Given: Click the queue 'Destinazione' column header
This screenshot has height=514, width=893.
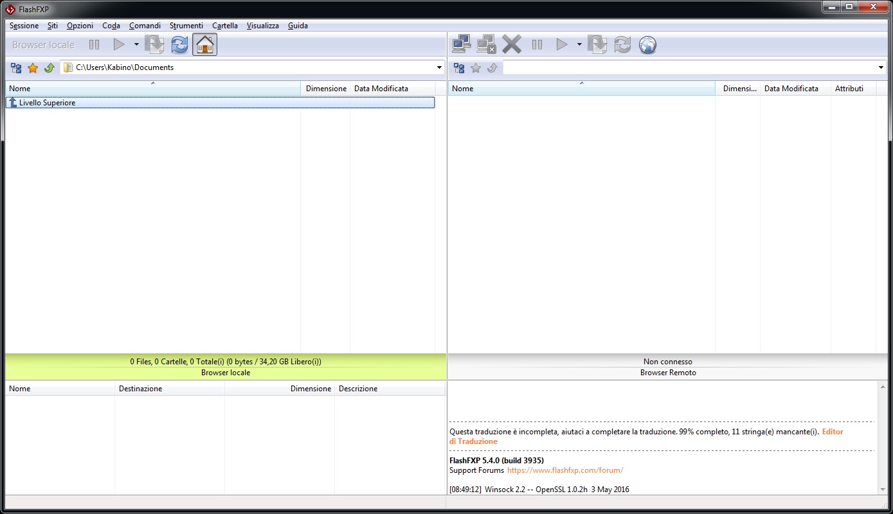Looking at the screenshot, I should click(170, 389).
